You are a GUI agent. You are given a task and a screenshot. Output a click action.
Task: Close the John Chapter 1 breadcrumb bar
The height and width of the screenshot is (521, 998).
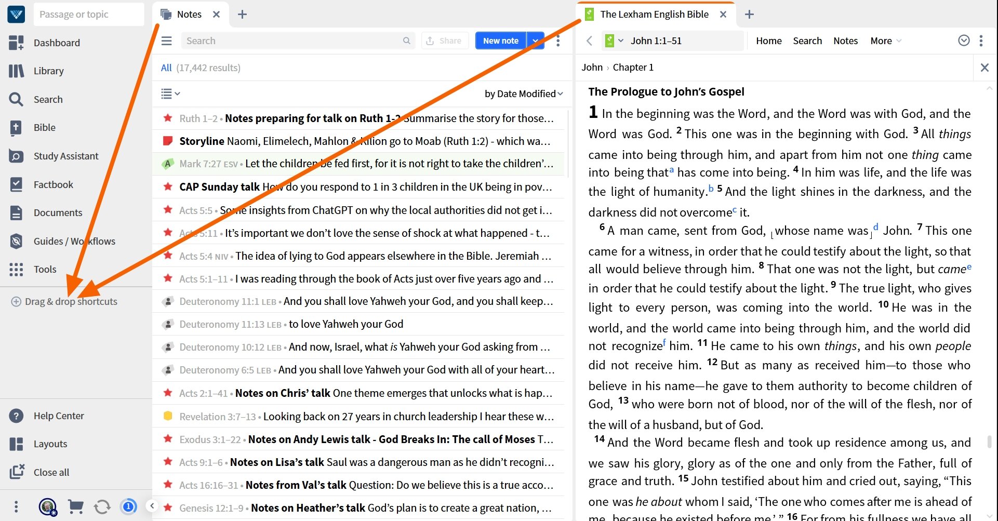[984, 68]
